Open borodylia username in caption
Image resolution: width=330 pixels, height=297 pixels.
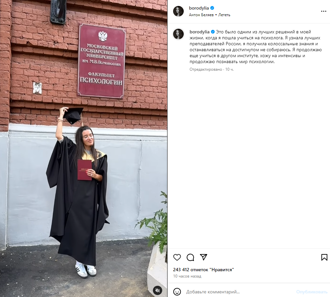click(x=200, y=32)
